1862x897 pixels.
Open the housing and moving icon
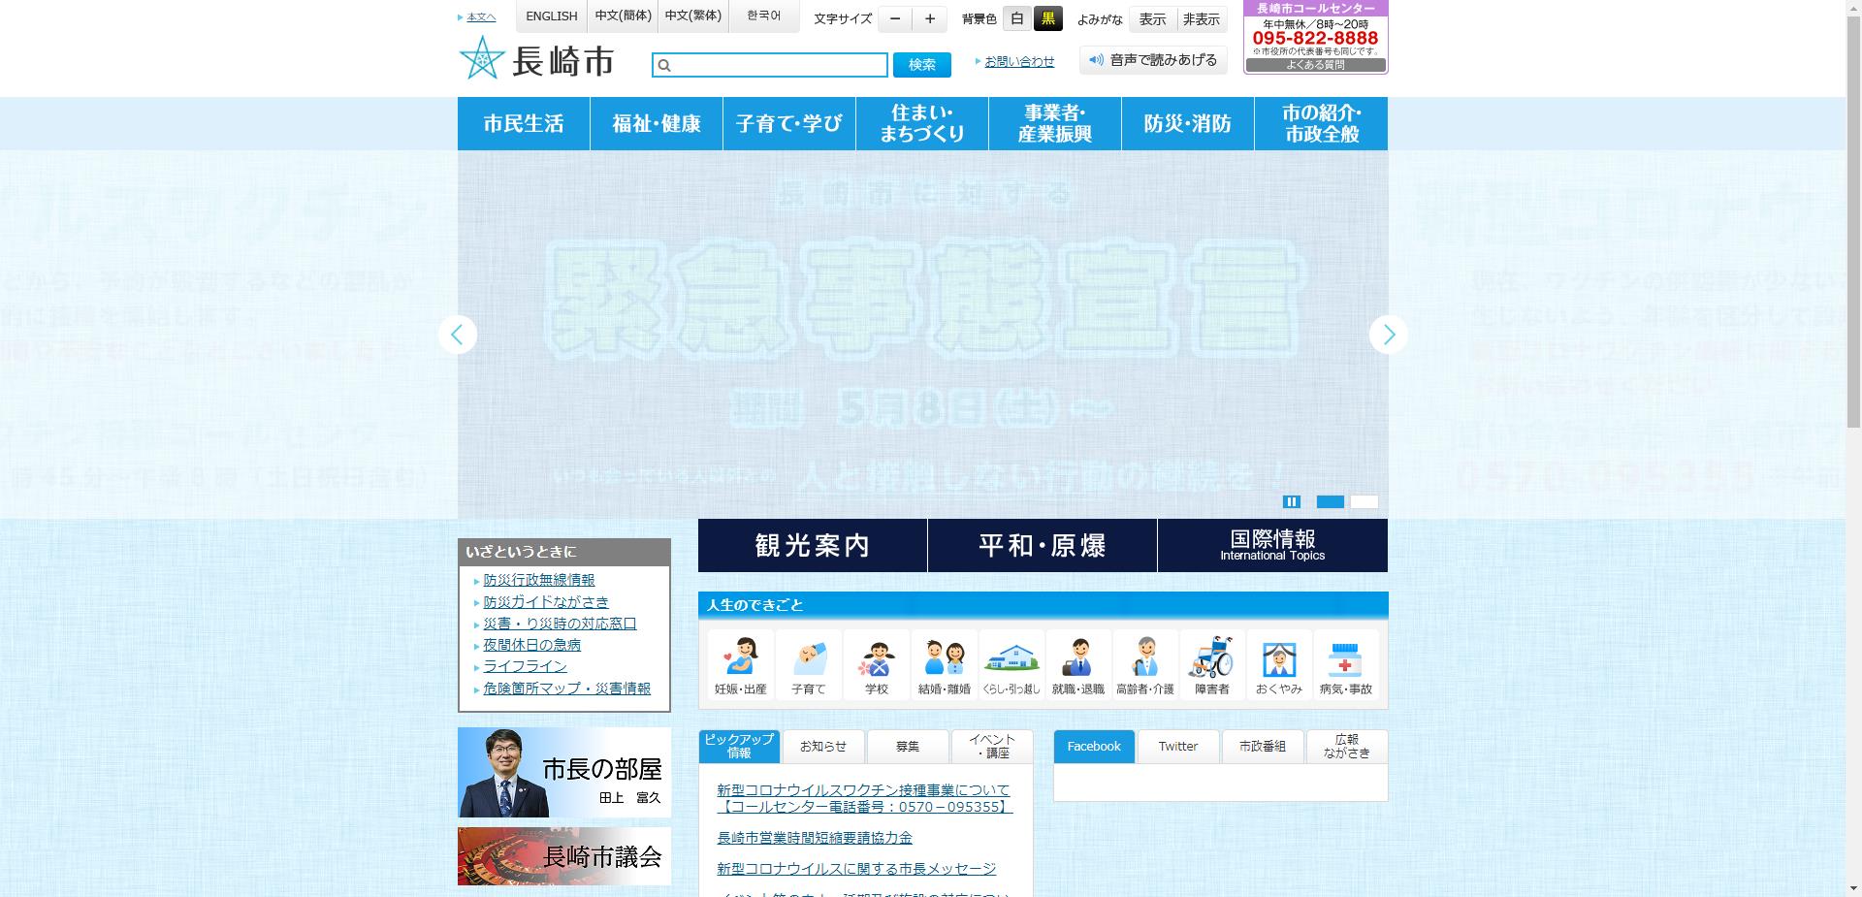[x=1011, y=665]
